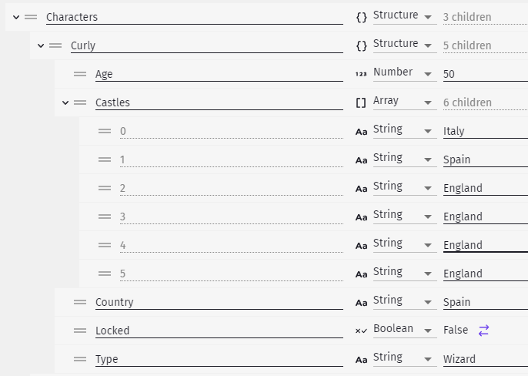The height and width of the screenshot is (376, 528).
Task: Click the Boolean type icon beside Locked
Action: (361, 331)
